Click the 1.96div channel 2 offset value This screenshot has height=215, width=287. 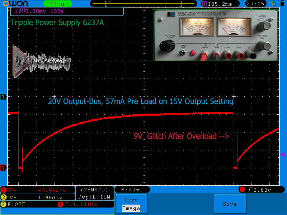click(50, 197)
